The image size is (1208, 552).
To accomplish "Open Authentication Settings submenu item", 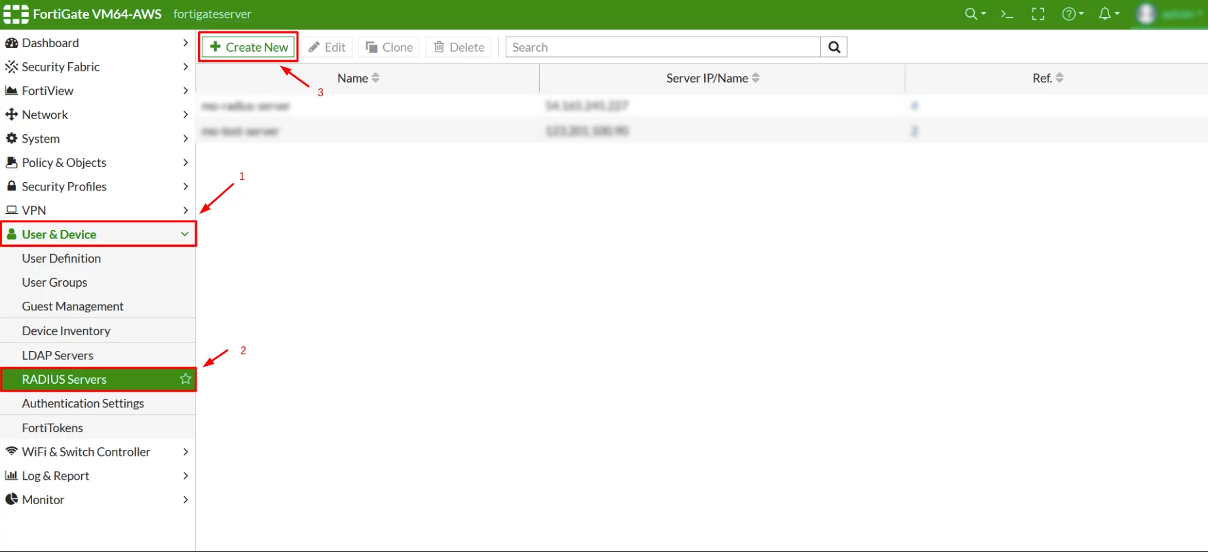I will pyautogui.click(x=98, y=403).
